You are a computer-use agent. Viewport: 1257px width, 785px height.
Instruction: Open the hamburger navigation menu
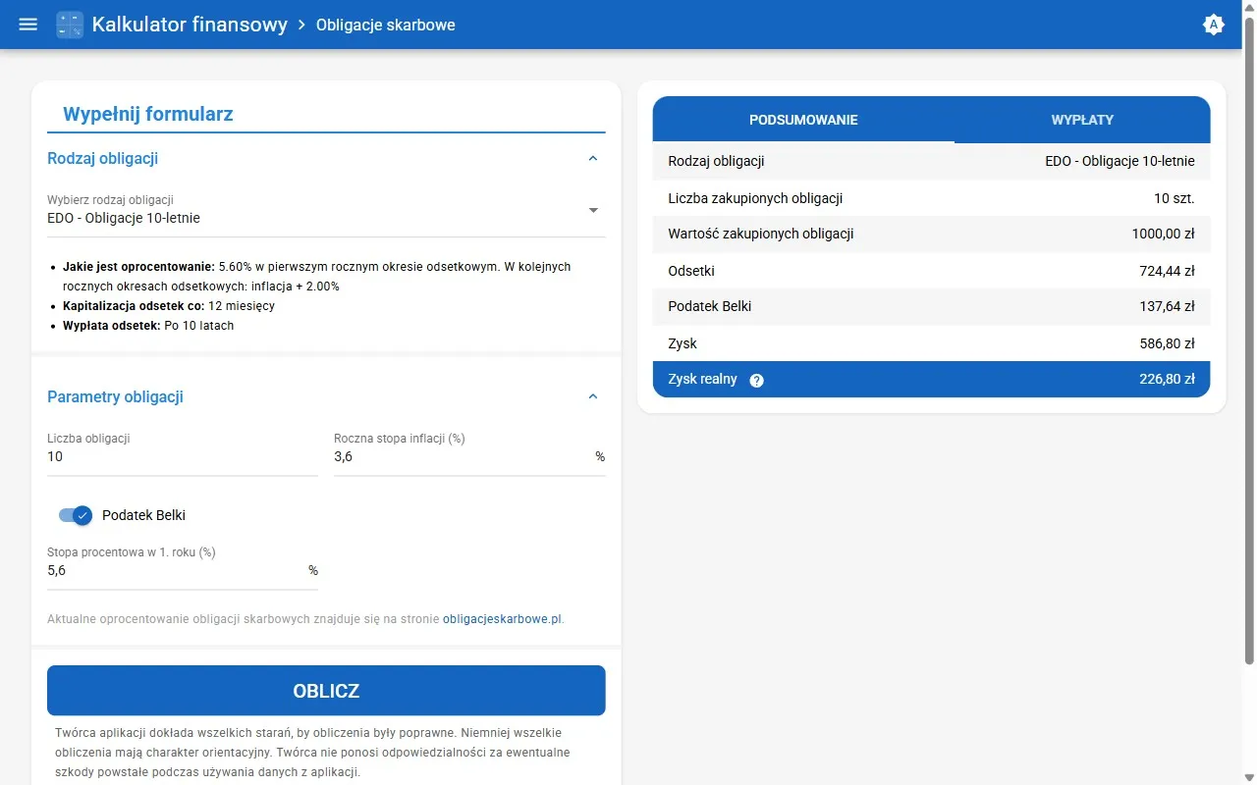(x=27, y=25)
